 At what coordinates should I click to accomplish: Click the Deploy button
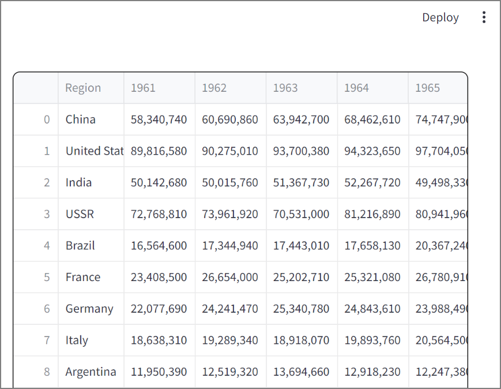(x=440, y=17)
